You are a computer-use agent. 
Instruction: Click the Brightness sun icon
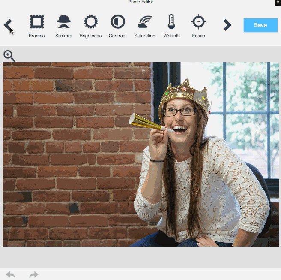click(90, 21)
